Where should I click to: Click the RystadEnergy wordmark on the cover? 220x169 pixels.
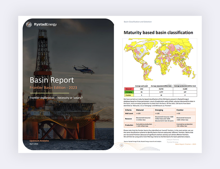pyautogui.click(x=45, y=24)
